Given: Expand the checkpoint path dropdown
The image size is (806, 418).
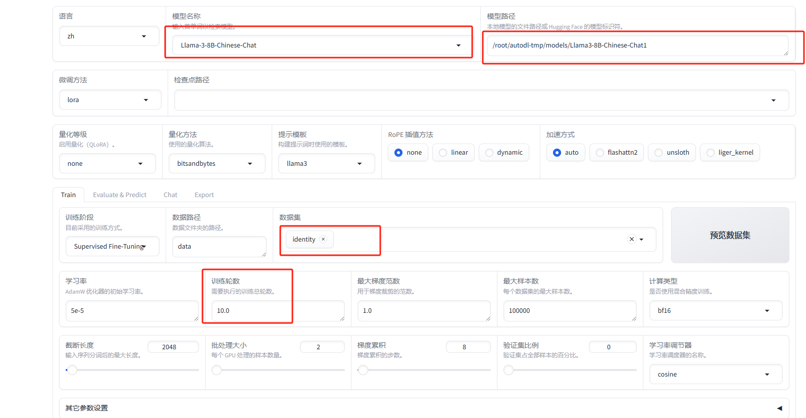Looking at the screenshot, I should coord(773,100).
